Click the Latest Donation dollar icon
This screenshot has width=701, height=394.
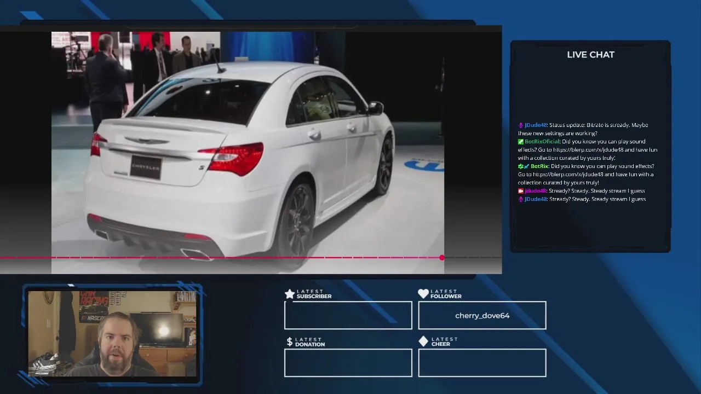290,341
